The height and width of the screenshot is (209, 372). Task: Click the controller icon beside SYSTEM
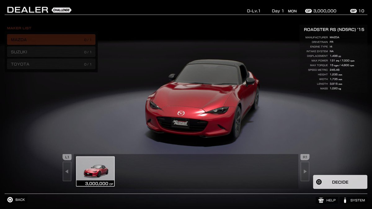click(x=345, y=200)
